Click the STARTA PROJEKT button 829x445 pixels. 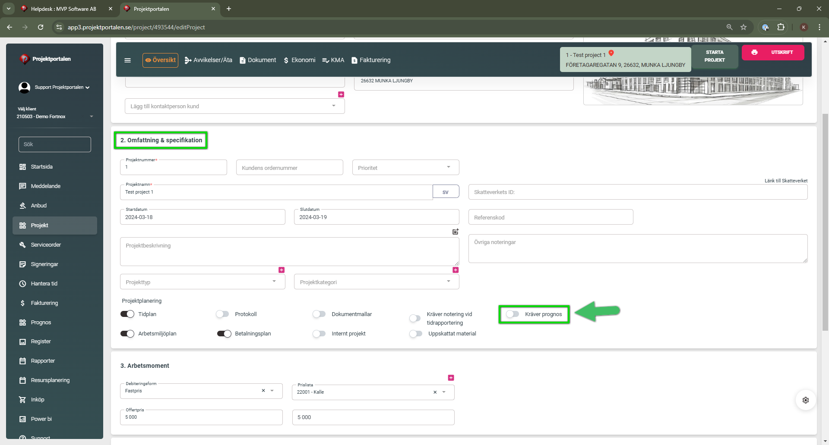[x=715, y=56]
